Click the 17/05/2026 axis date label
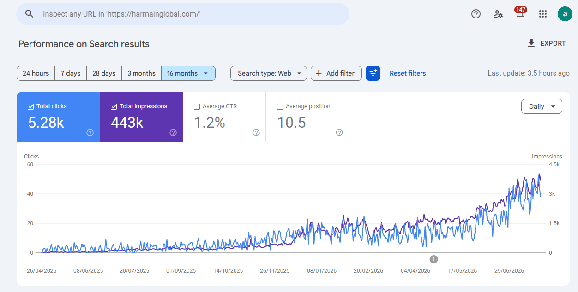578x292 pixels. [462, 271]
